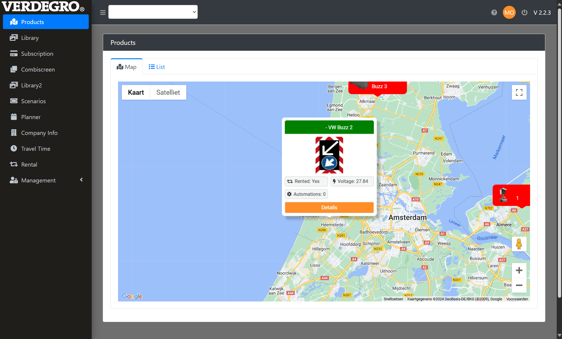This screenshot has width=562, height=339.
Task: Zoom in on the map
Action: pos(519,270)
